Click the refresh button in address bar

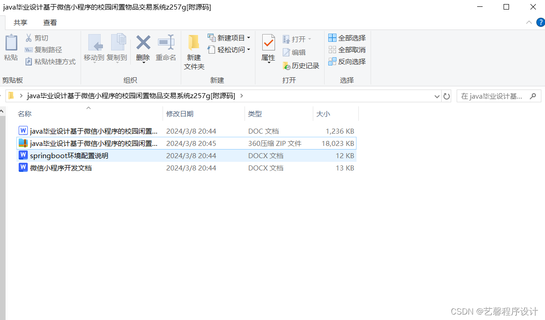446,96
